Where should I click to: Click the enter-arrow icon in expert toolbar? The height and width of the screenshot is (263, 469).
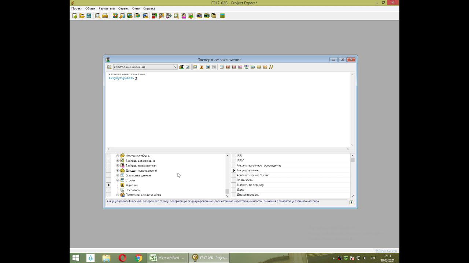click(188, 67)
